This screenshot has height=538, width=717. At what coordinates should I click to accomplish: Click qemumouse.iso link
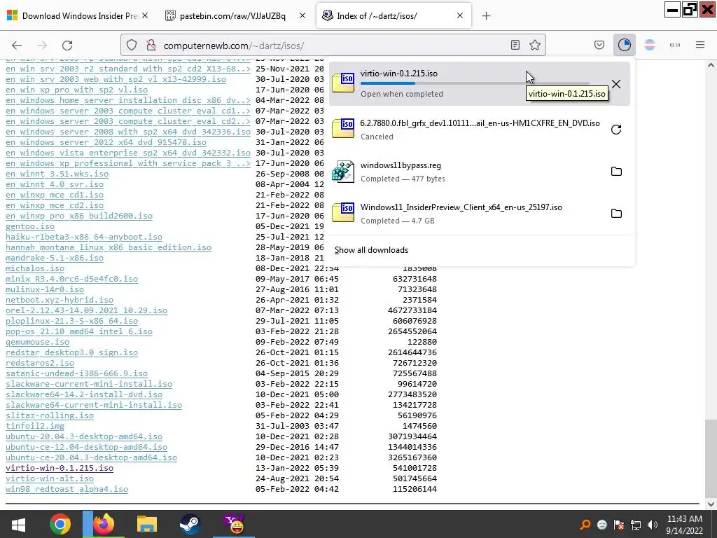[x=37, y=342]
